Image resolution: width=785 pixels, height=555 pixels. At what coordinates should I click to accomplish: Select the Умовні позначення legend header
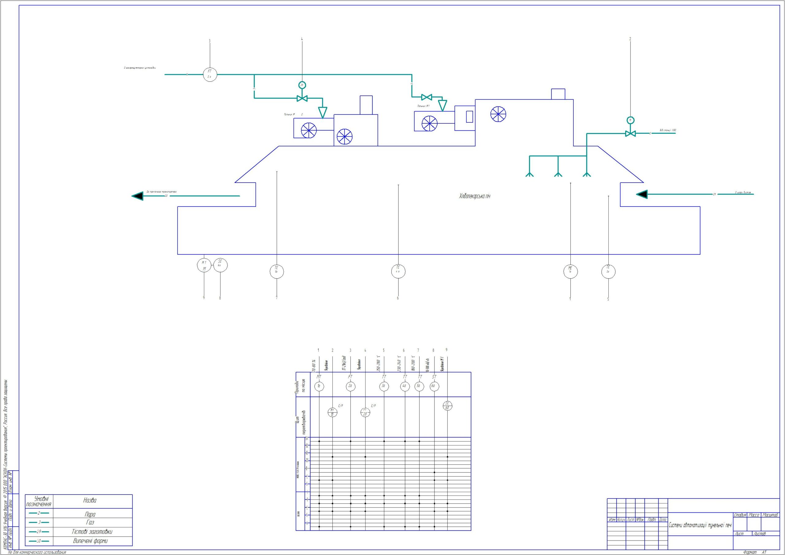(x=39, y=502)
